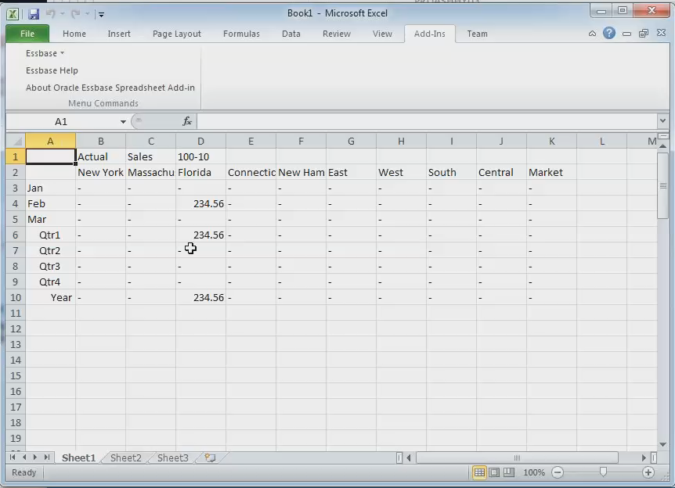
Task: Open the Name Box dropdown arrow
Action: coord(123,122)
